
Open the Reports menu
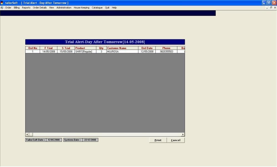tap(26, 8)
